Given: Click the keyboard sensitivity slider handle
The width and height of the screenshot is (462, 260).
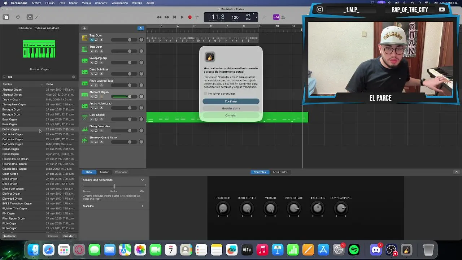Looking at the screenshot, I should (114, 186).
